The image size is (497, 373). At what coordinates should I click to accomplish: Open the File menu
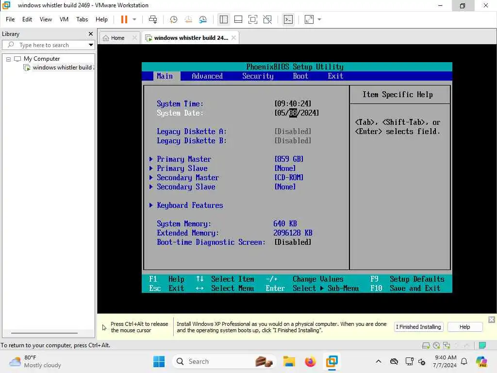[10, 19]
